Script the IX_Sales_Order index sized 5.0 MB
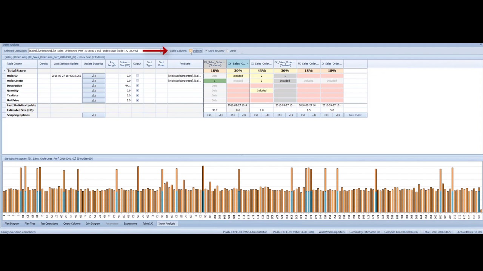 tap(326, 115)
